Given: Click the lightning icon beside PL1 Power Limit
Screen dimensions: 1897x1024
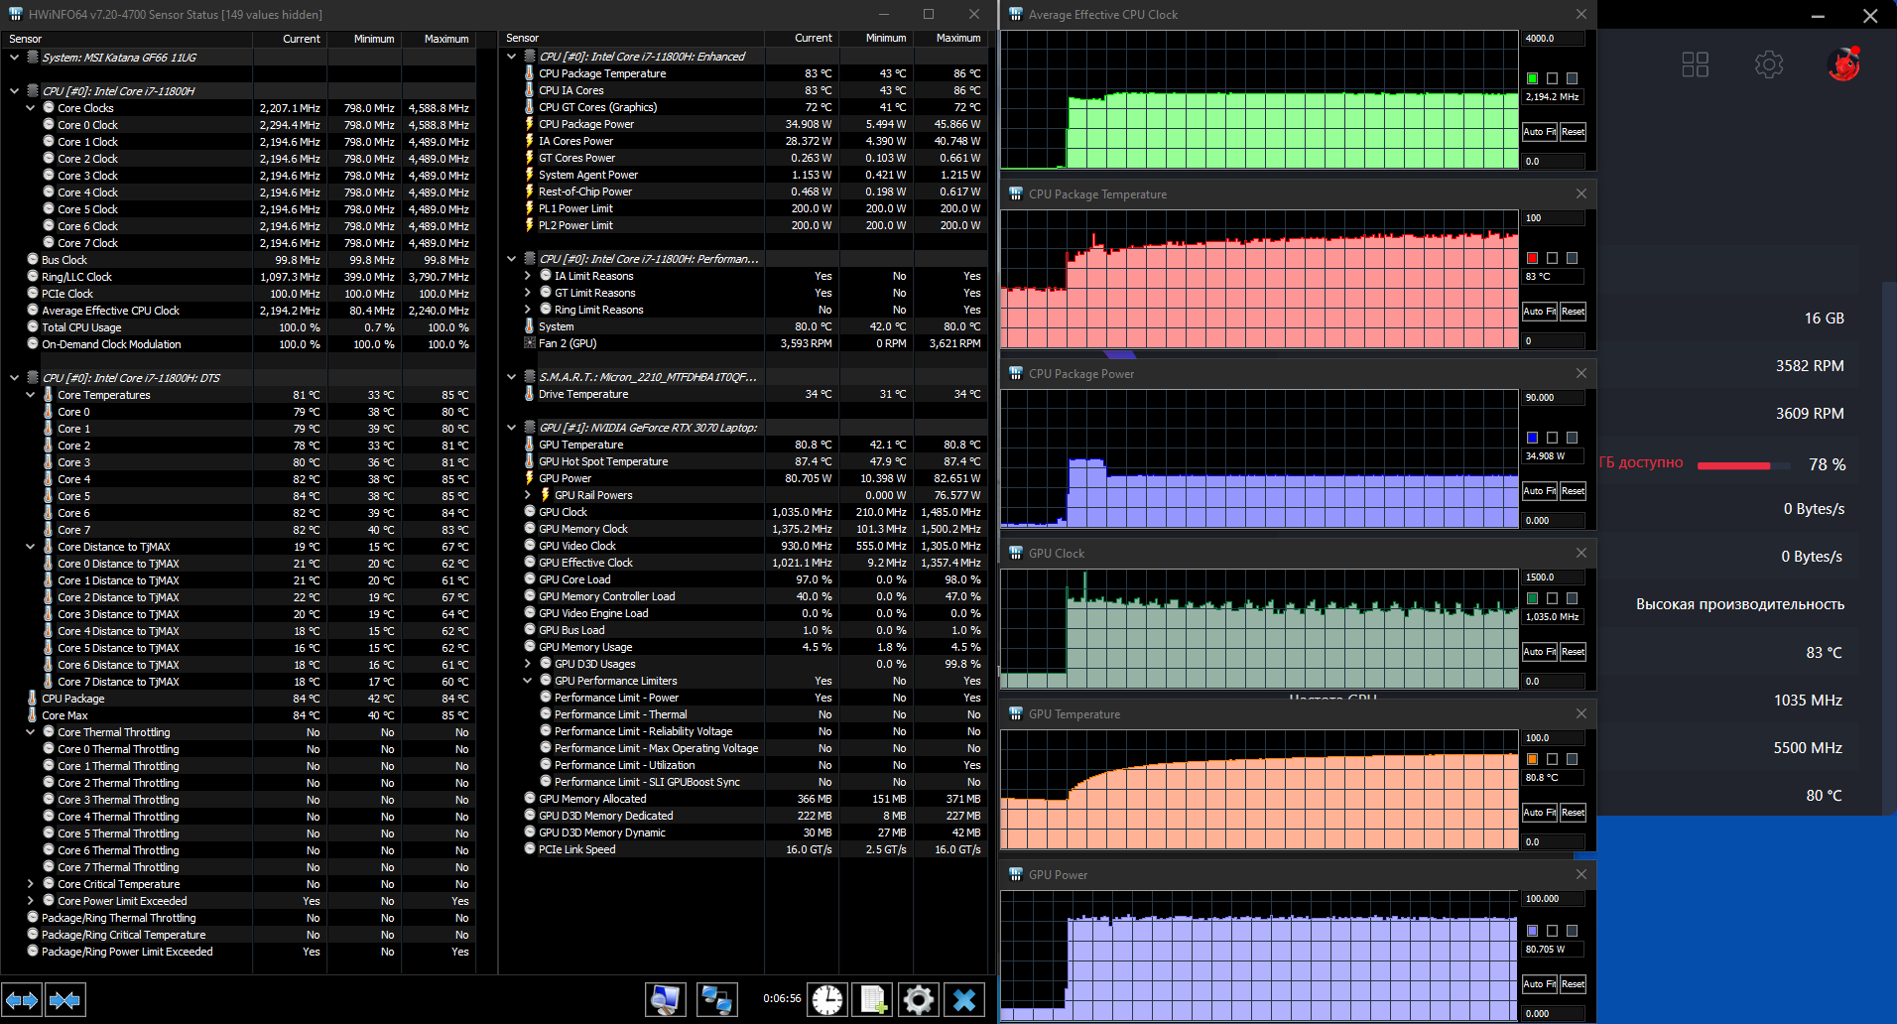Looking at the screenshot, I should point(530,208).
